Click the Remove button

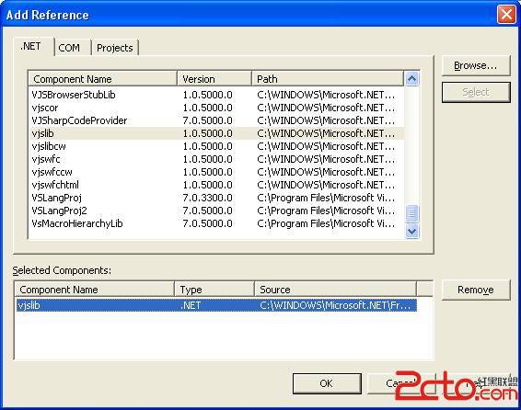[476, 290]
